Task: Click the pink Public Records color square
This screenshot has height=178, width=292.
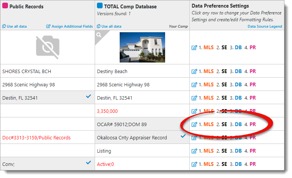Action: (5, 6)
